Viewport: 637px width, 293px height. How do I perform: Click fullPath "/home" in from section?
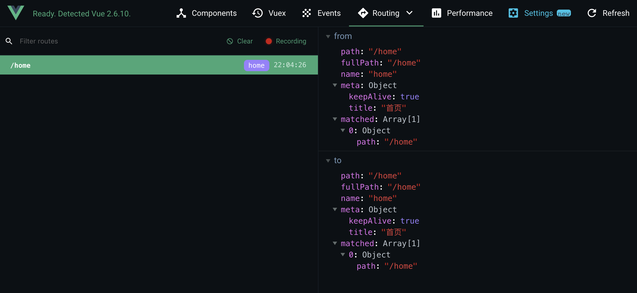381,63
